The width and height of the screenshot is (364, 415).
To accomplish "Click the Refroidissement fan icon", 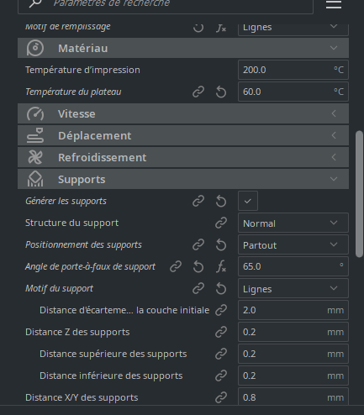I will [35, 157].
